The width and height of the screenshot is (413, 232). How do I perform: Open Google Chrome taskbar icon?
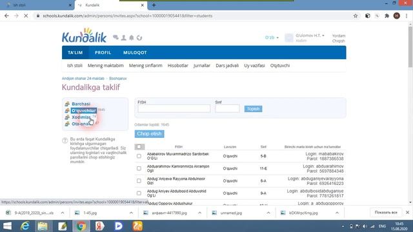(x=81, y=226)
